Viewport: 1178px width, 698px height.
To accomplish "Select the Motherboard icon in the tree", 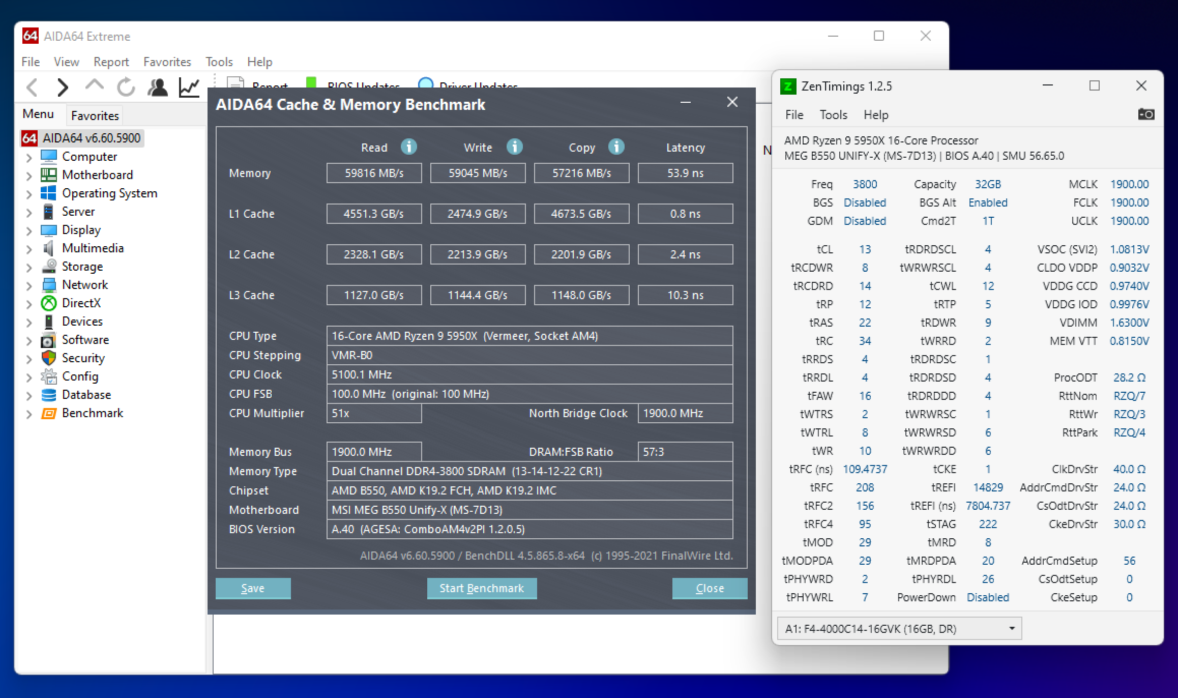I will 49,174.
